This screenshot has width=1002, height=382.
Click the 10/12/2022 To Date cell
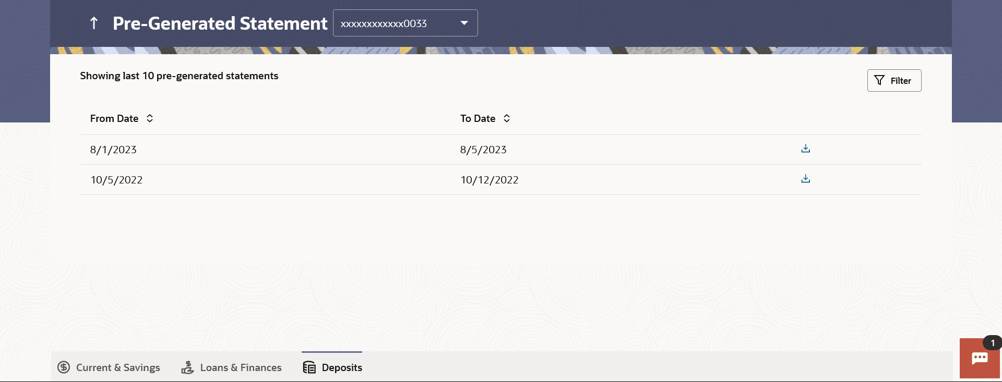click(490, 180)
